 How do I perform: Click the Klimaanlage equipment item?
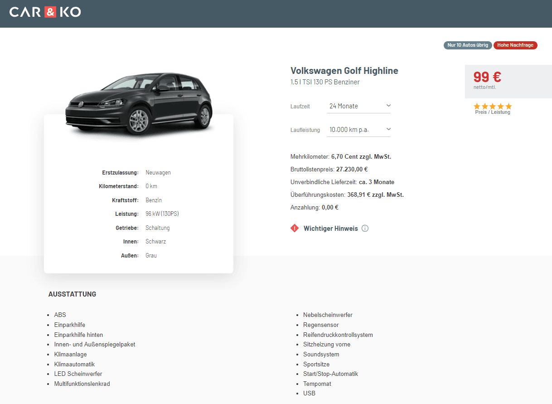coord(70,355)
